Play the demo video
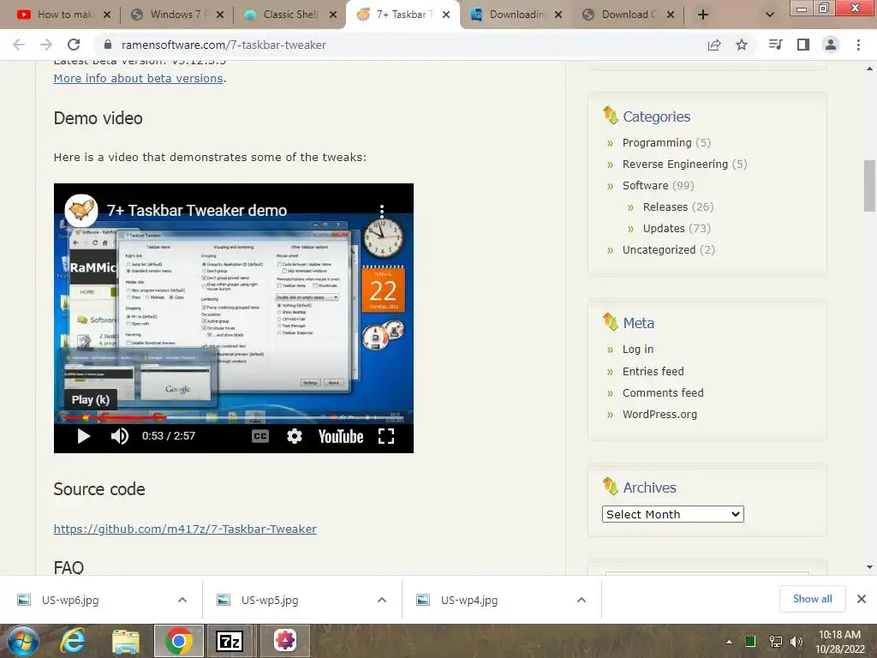This screenshot has width=877, height=658. tap(83, 436)
